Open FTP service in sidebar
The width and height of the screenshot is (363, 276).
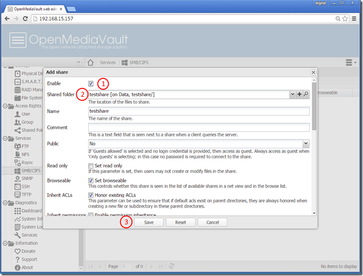[22, 147]
